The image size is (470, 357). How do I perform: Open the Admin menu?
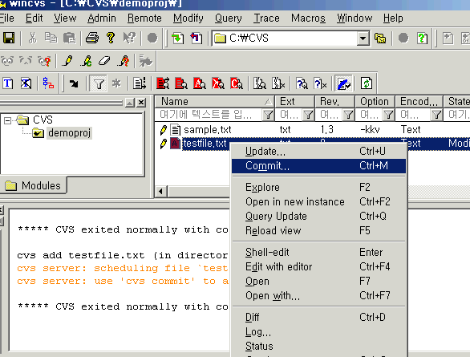[102, 18]
